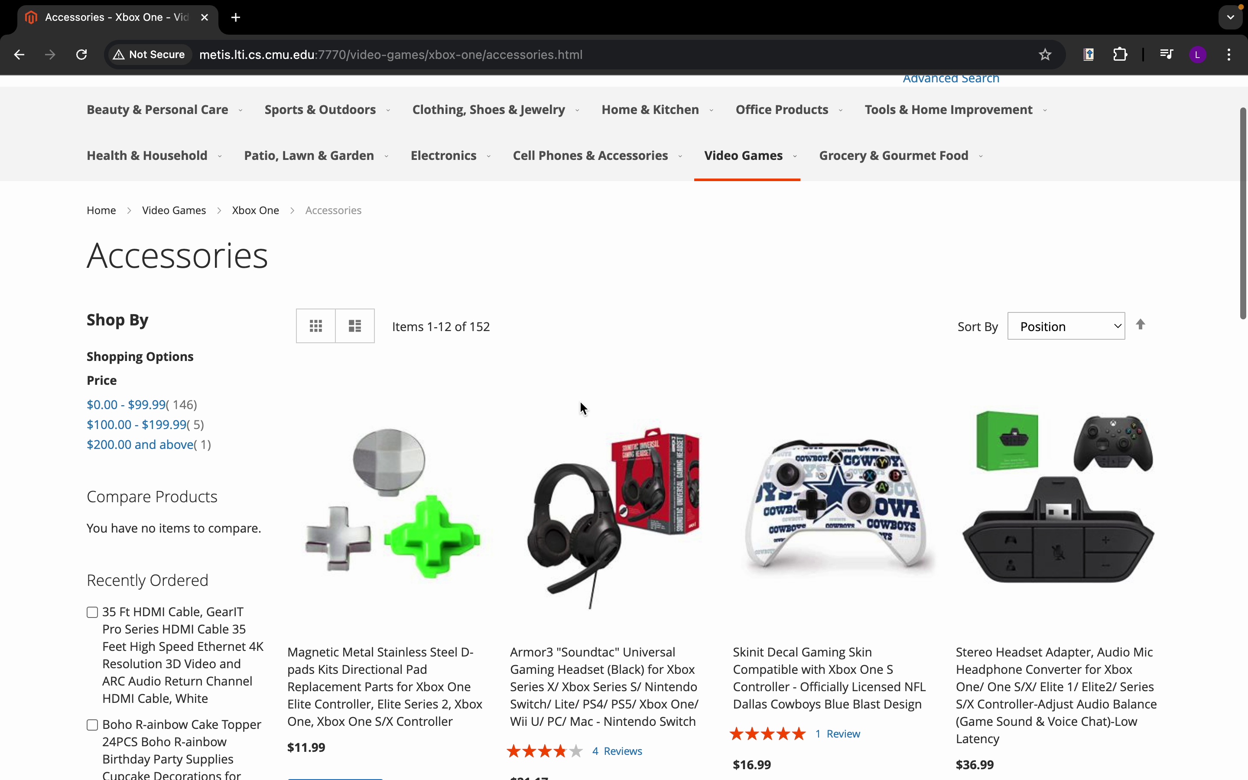The height and width of the screenshot is (780, 1248).
Task: Open new browser tab
Action: pos(236,17)
